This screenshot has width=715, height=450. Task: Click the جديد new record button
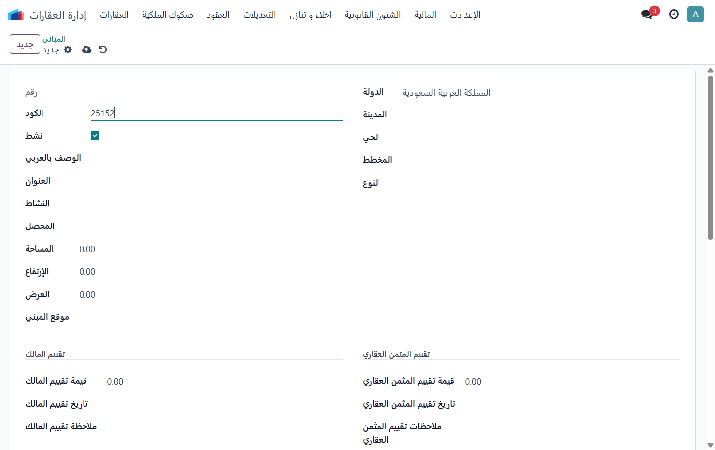pyautogui.click(x=25, y=44)
